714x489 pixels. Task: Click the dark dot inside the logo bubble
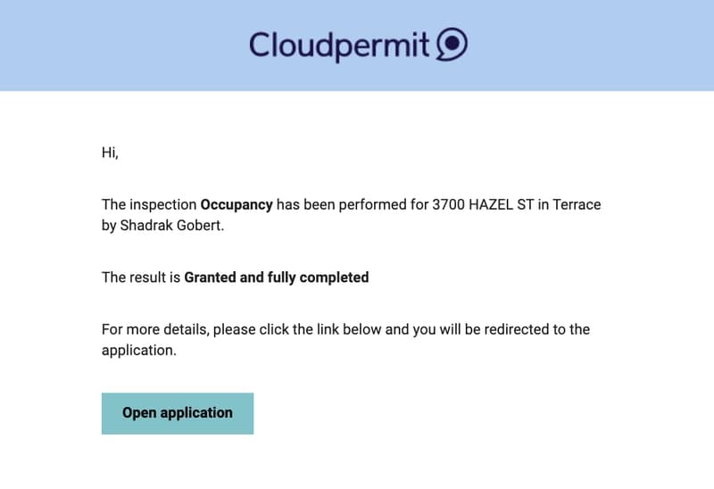click(x=452, y=42)
